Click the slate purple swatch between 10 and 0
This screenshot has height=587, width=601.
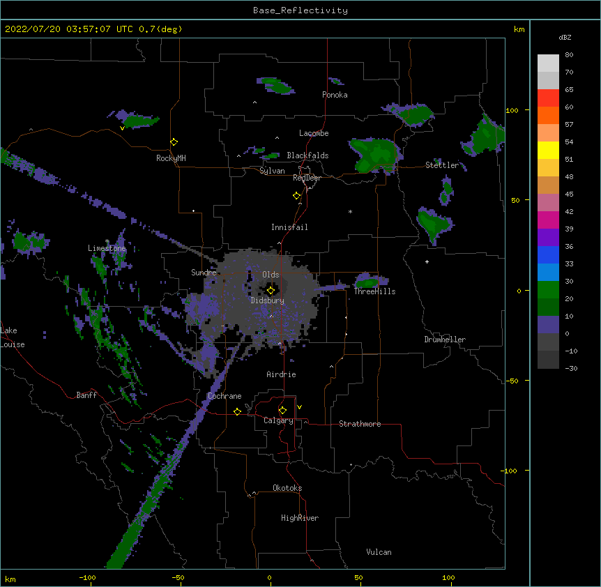[548, 325]
